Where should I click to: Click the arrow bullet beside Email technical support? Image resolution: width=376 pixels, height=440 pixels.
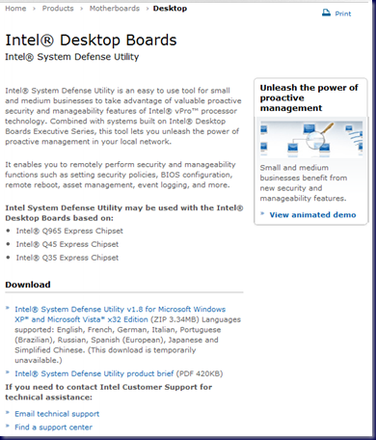tap(8, 412)
